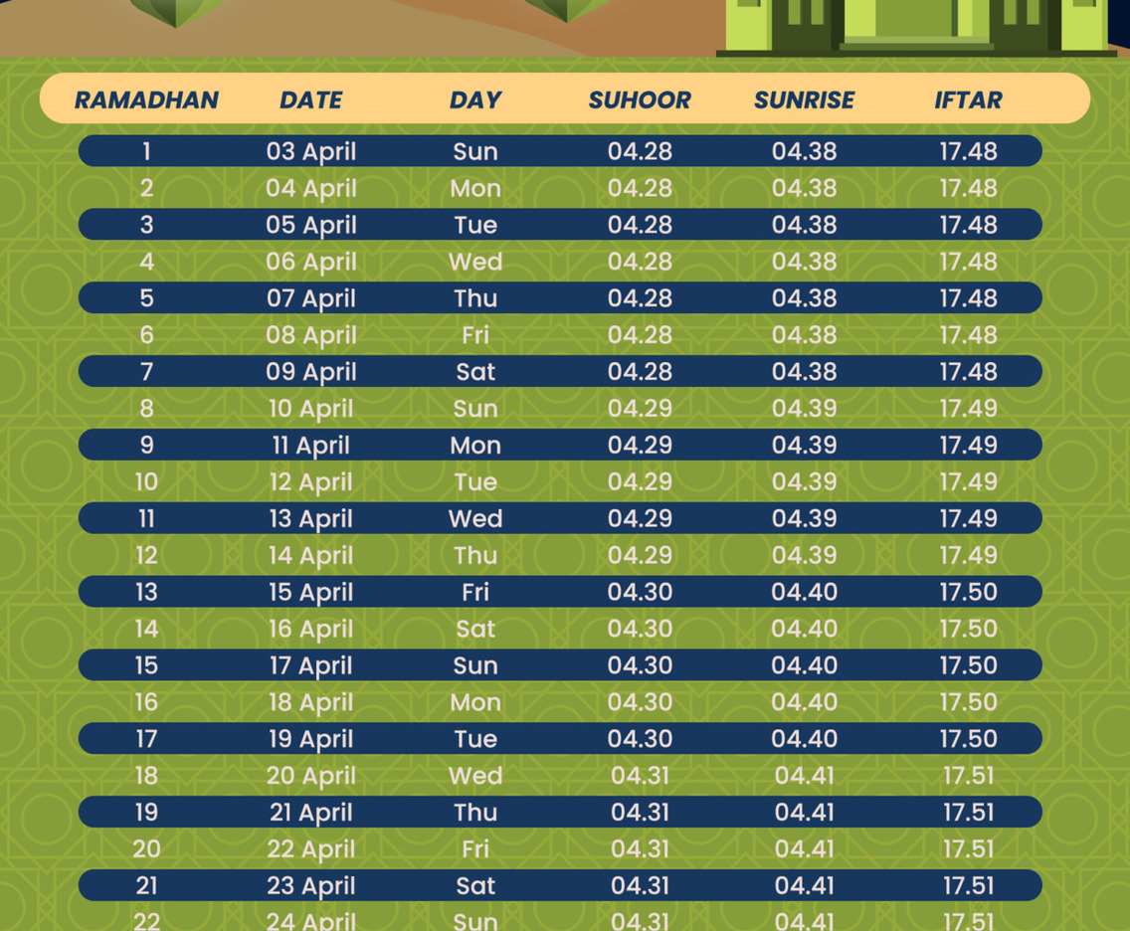The width and height of the screenshot is (1130, 931).
Task: Click suhoor time 04.31 for 20 April
Action: coord(640,776)
